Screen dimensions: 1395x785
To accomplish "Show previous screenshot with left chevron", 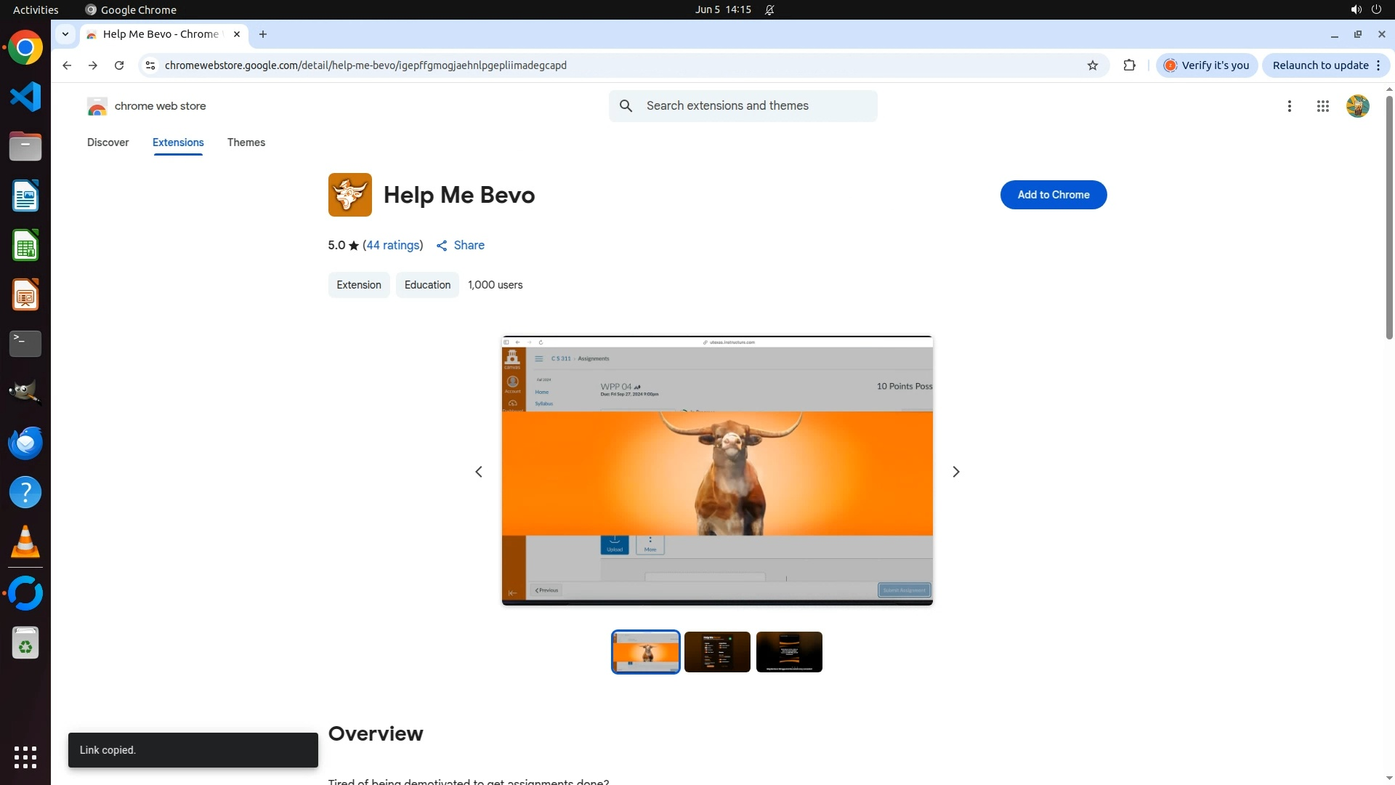I will pos(479,472).
